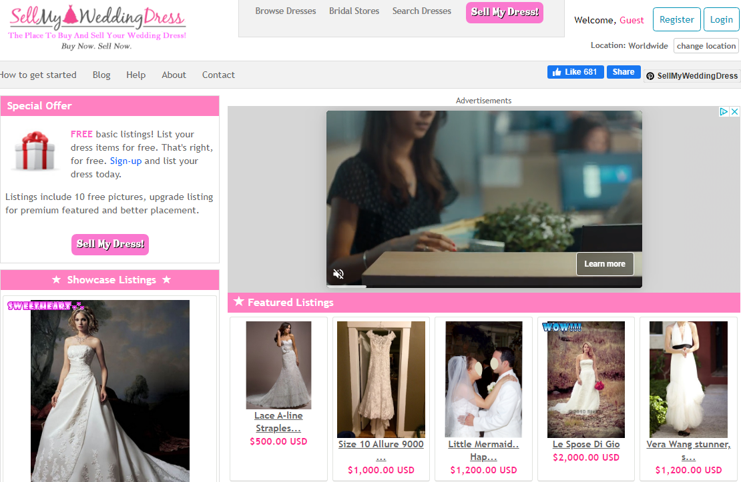Open the Le Spose Di Gio link
Screen dimensions: 741x482
point(586,444)
